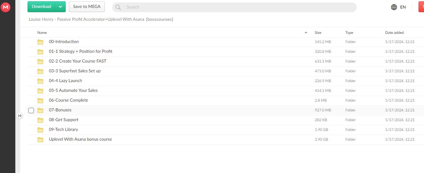
Task: Focus the Search input field
Action: tap(238, 7)
